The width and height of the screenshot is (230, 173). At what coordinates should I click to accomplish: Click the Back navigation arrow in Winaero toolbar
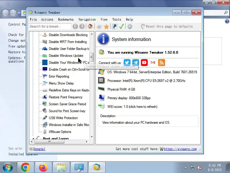[x=75, y=27]
